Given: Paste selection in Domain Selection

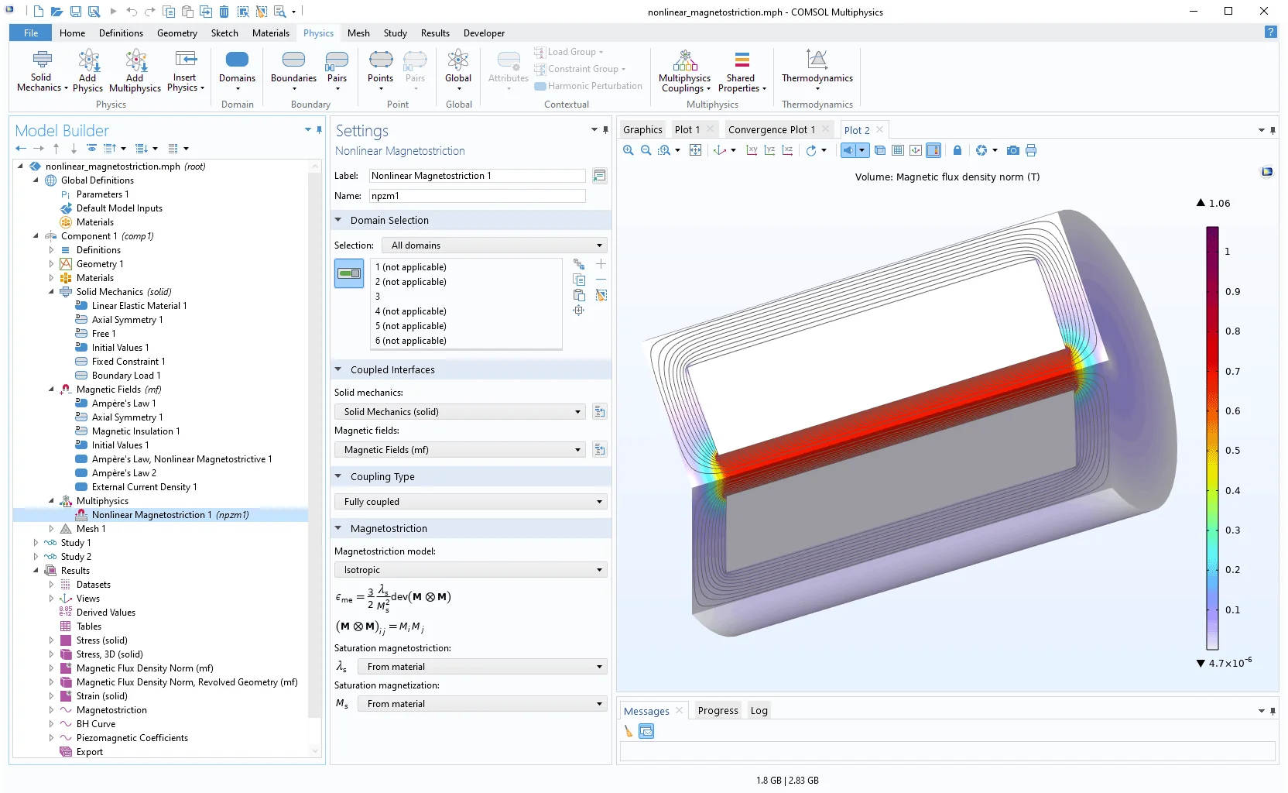Looking at the screenshot, I should (578, 295).
